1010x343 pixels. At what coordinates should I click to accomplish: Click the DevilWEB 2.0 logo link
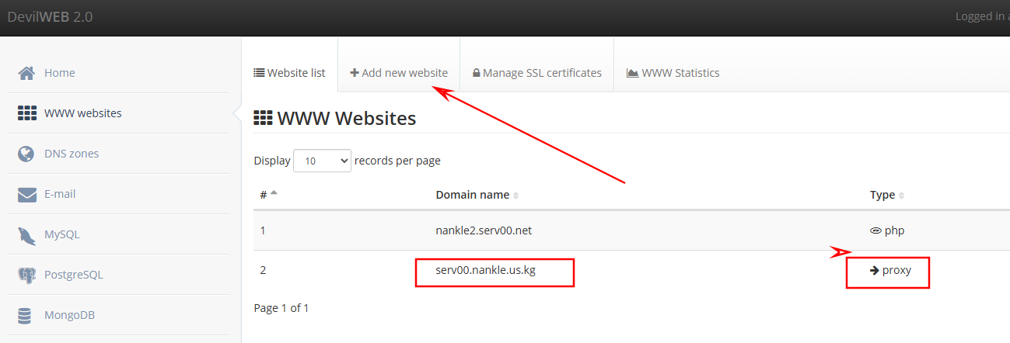pyautogui.click(x=50, y=17)
